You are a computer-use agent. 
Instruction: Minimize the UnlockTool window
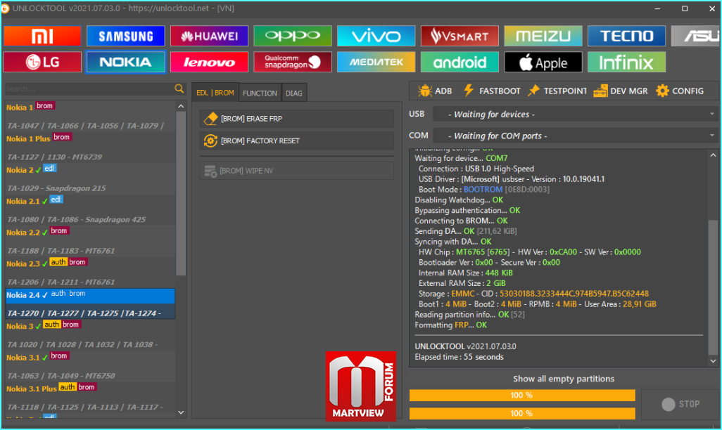pyautogui.click(x=657, y=8)
